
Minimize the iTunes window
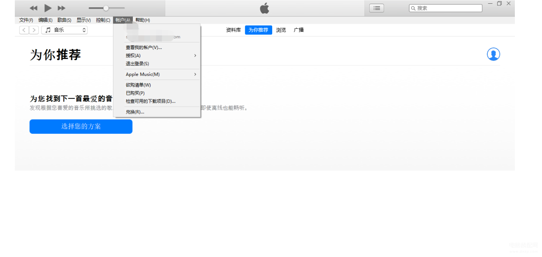click(490, 3)
